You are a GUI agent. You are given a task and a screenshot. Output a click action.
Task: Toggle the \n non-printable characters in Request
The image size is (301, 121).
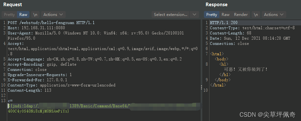click(x=35, y=15)
